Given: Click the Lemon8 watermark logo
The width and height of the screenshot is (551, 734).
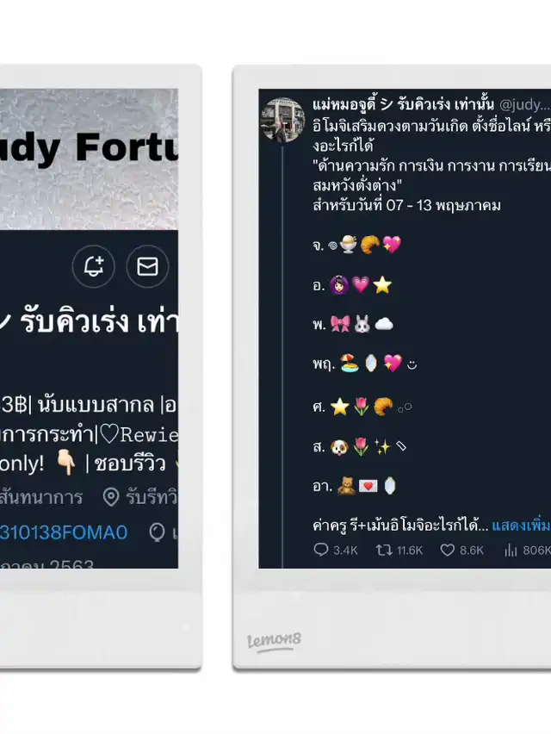Looking at the screenshot, I should [274, 641].
